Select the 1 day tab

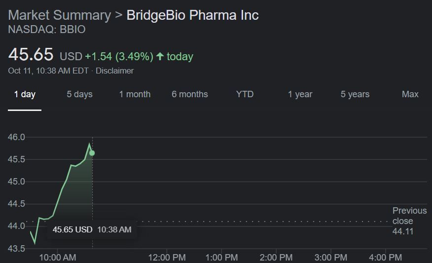(25, 94)
